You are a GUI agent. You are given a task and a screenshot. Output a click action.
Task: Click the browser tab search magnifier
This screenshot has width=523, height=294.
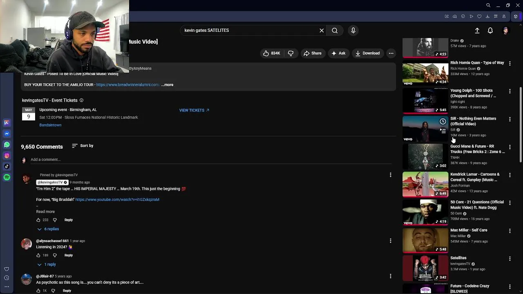(488, 5)
